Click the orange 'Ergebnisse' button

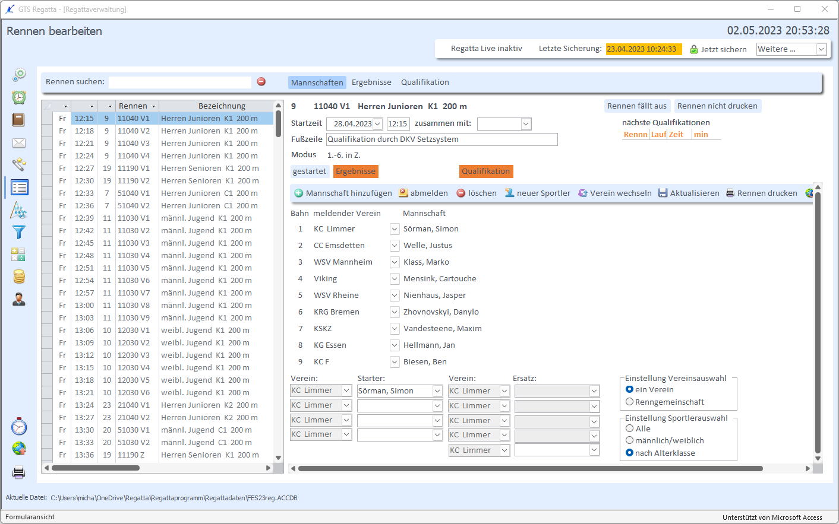[356, 171]
